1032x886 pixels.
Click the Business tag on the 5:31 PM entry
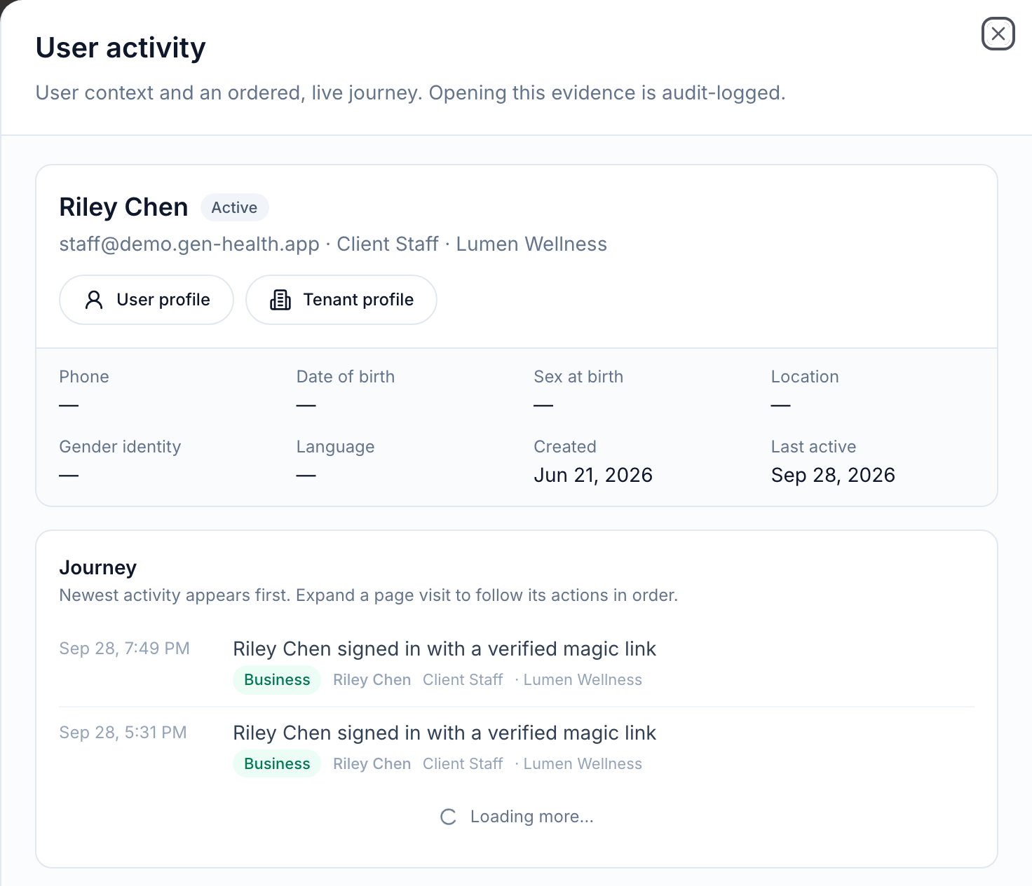pyautogui.click(x=277, y=764)
